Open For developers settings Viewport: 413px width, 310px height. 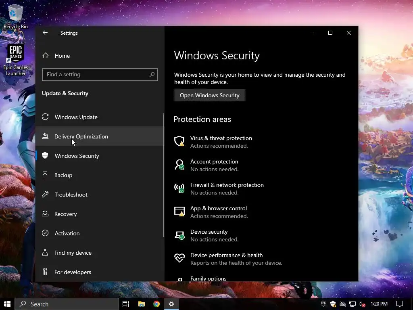[x=100, y=272]
